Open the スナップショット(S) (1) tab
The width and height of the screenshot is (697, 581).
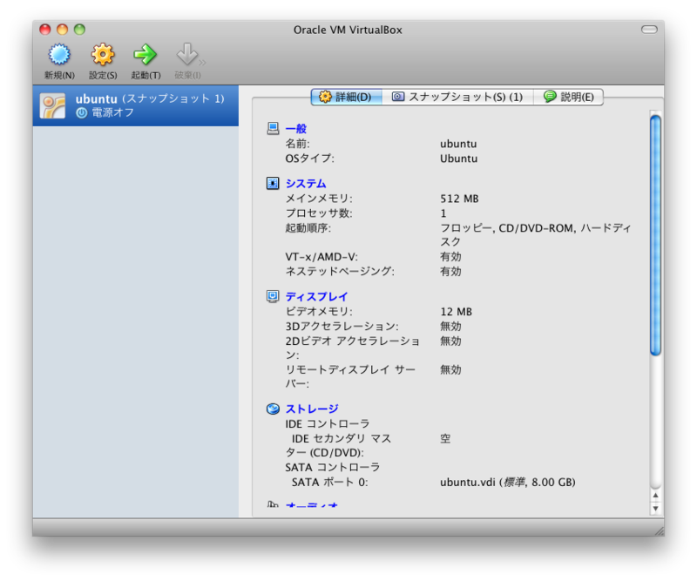pos(457,97)
